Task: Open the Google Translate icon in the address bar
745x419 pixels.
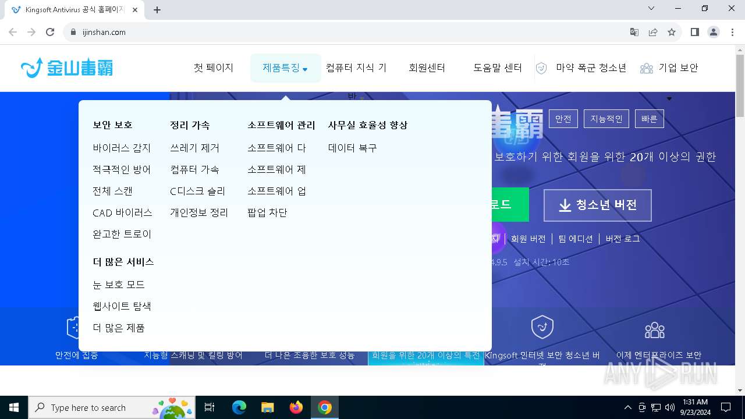Action: [634, 32]
